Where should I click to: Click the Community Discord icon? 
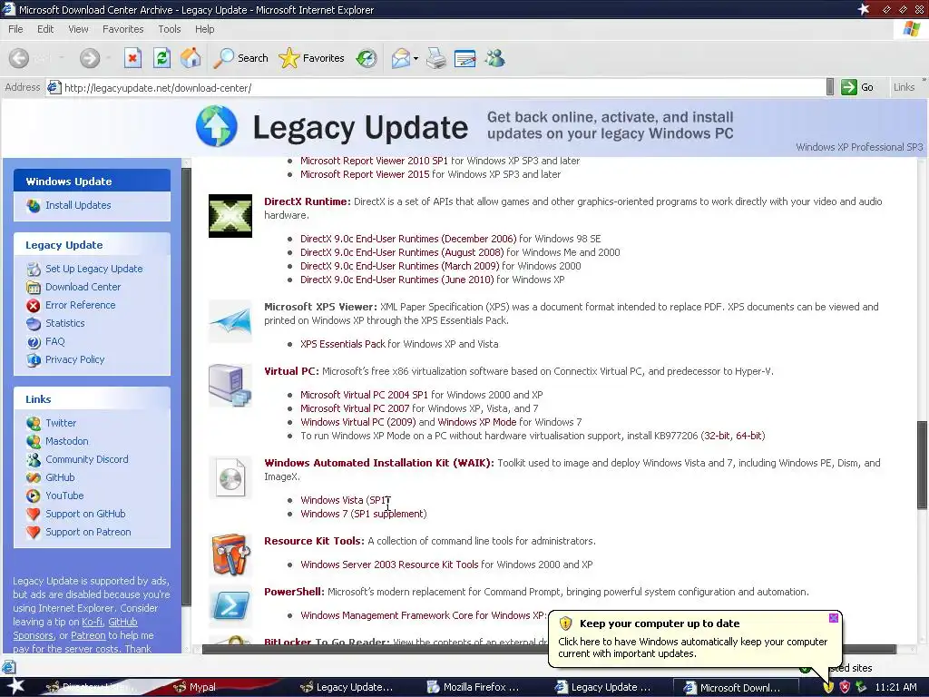(34, 459)
